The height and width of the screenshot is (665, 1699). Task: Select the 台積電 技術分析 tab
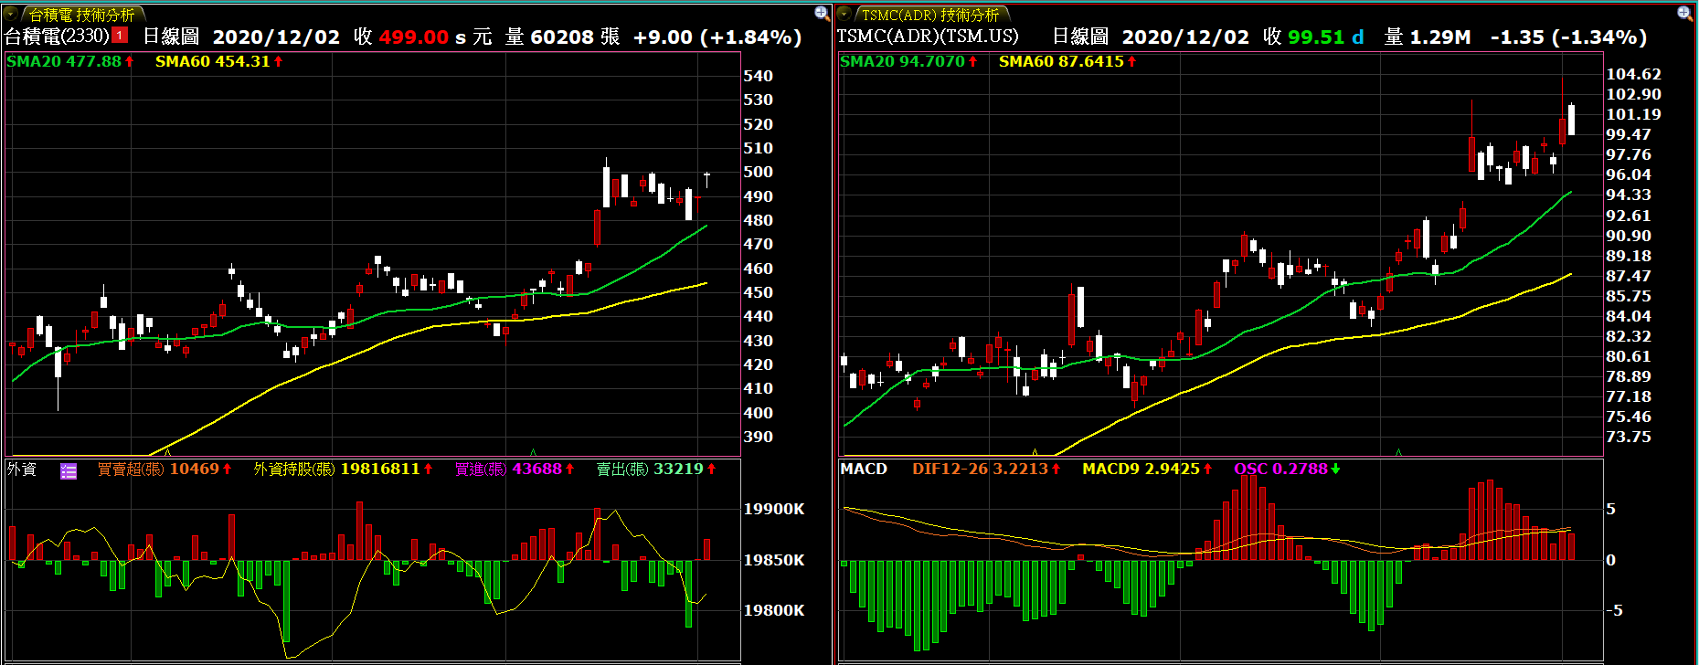tap(81, 15)
